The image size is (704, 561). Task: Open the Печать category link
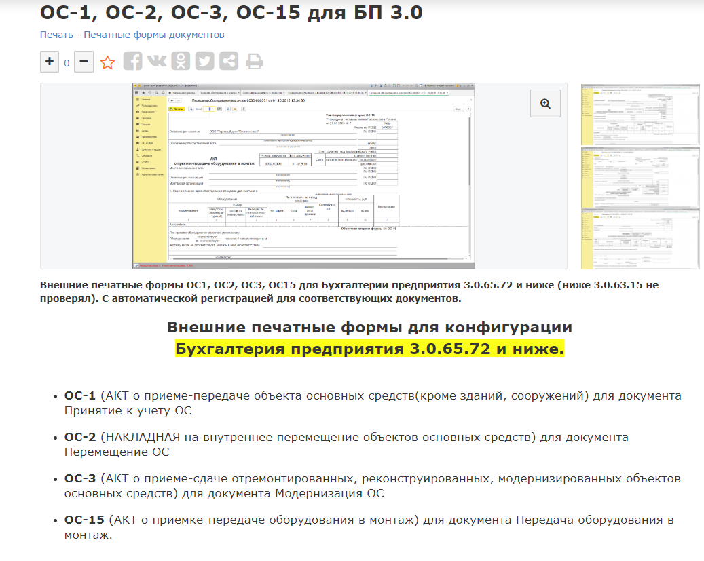(56, 35)
